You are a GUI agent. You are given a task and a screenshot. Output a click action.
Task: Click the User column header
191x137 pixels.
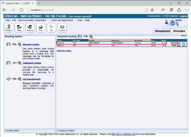point(153,40)
